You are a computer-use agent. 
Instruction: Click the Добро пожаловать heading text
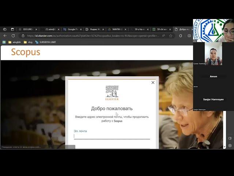(x=112, y=109)
